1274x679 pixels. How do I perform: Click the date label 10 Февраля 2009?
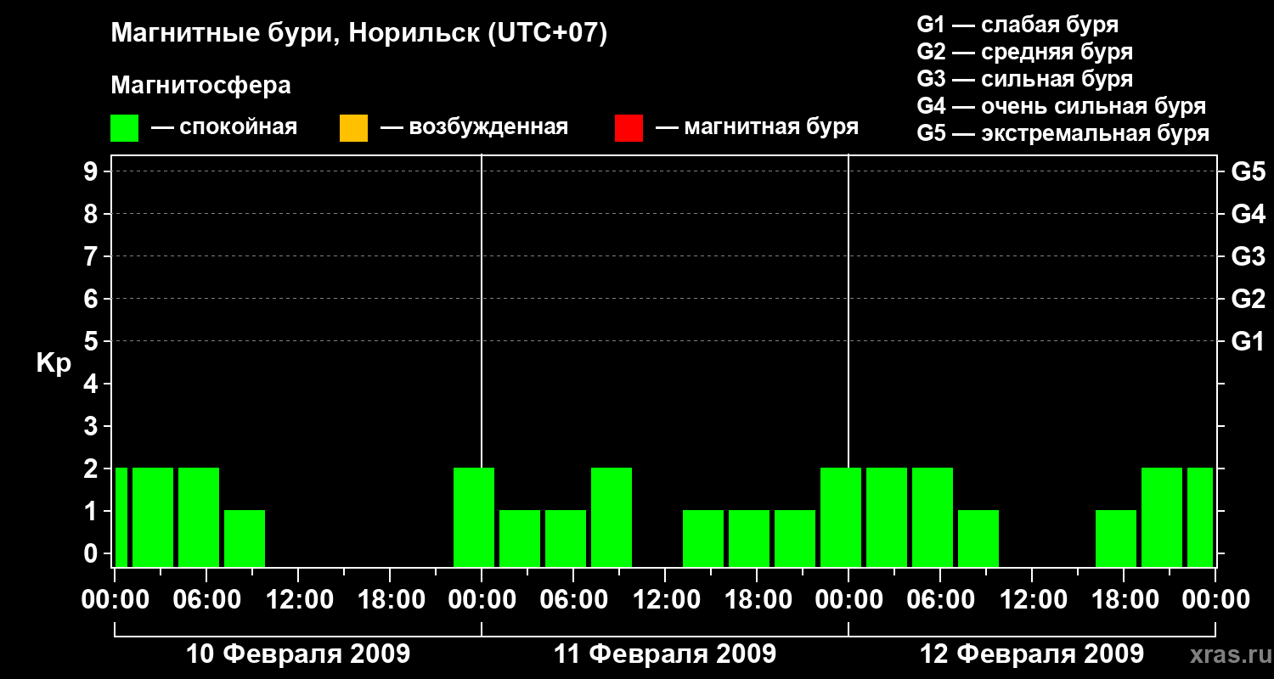tap(298, 654)
